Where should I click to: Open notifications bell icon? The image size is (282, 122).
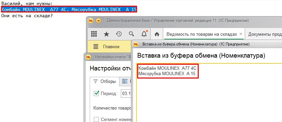144,33
